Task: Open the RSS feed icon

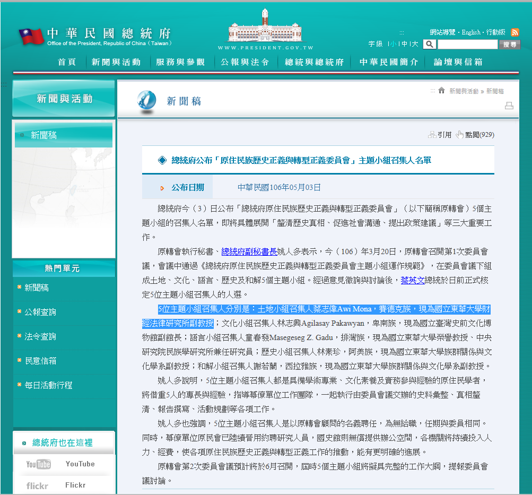Action: click(x=514, y=32)
